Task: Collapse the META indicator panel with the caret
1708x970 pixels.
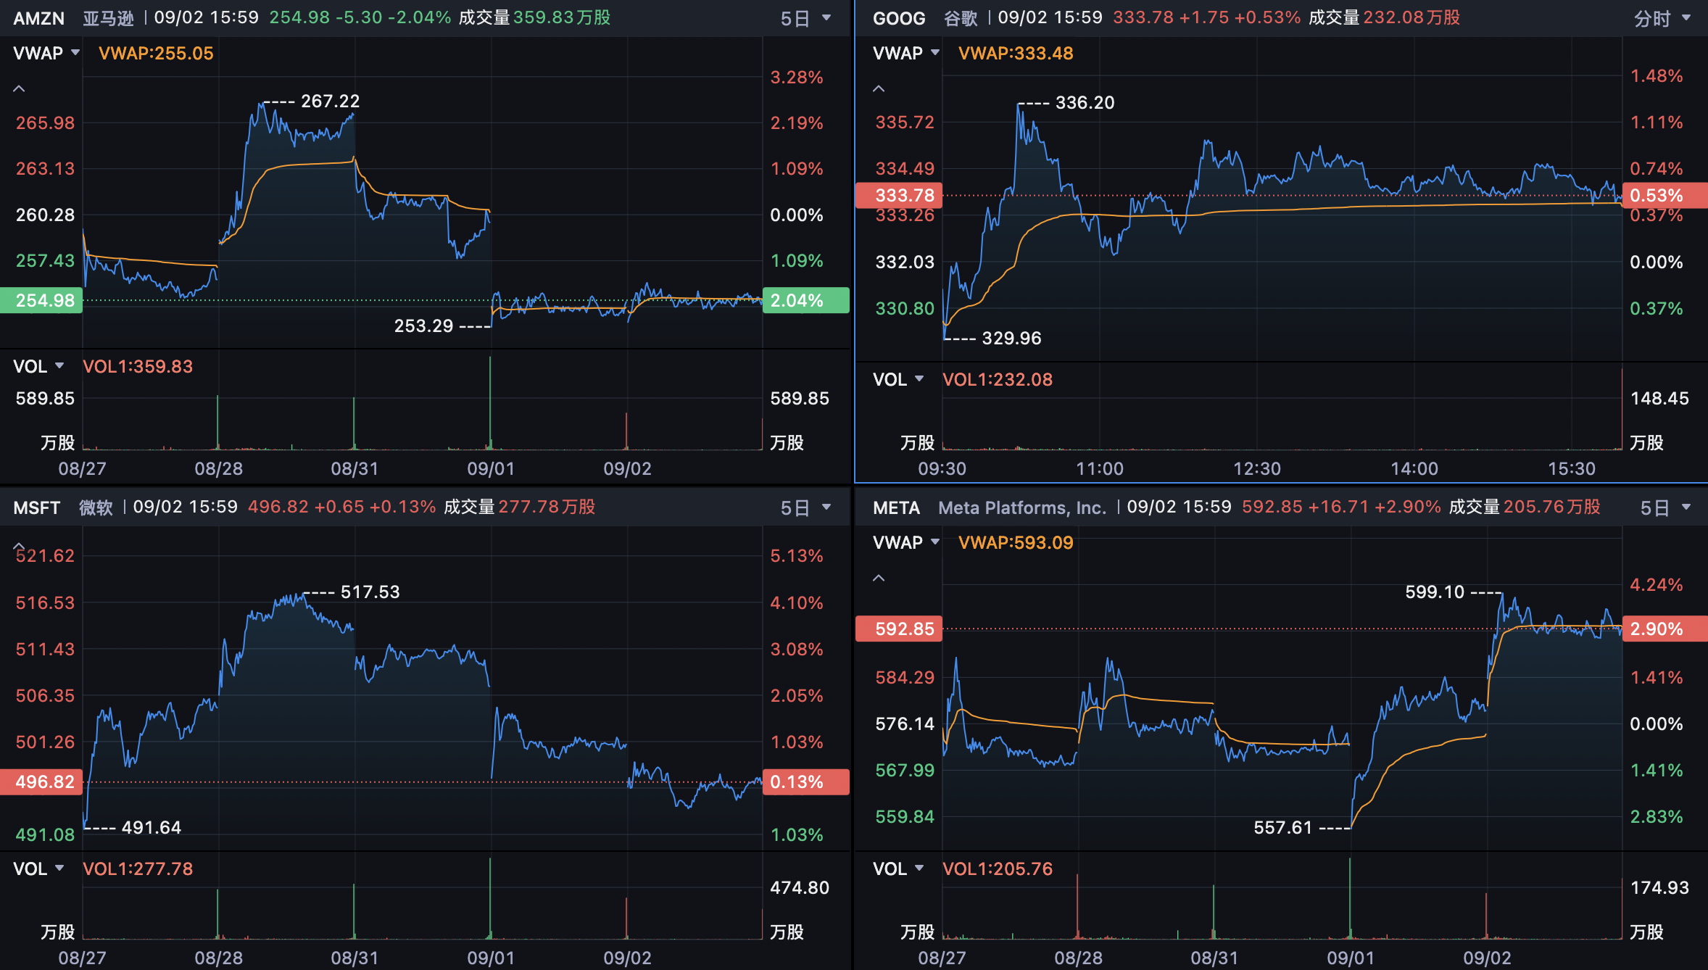Action: [x=879, y=578]
